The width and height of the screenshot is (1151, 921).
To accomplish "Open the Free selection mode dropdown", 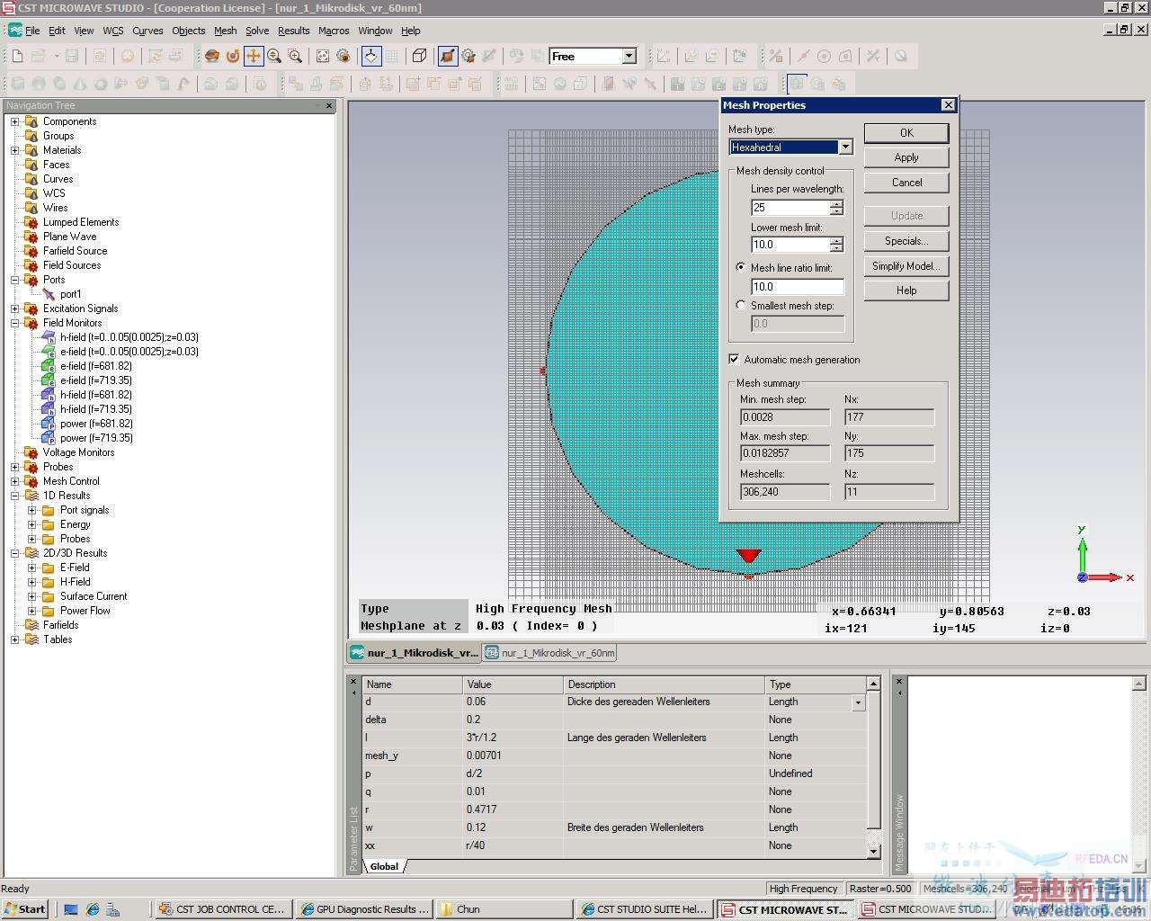I will (x=629, y=56).
